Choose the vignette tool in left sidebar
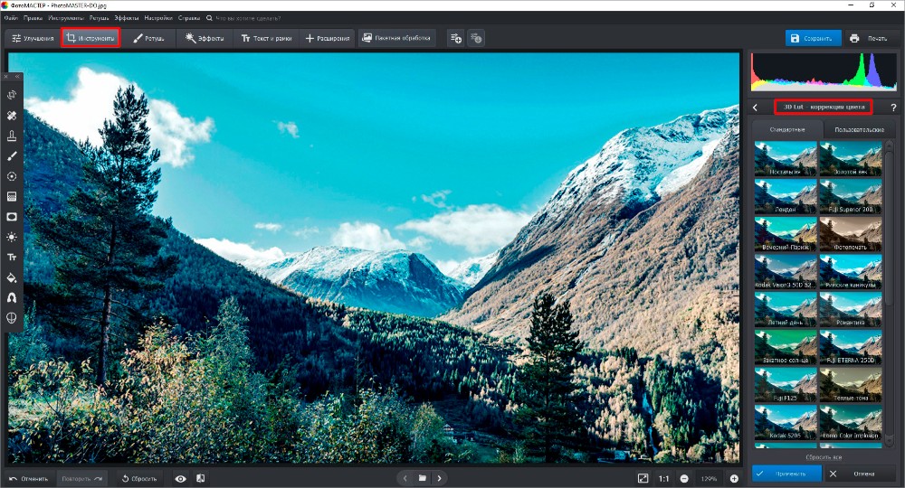The image size is (905, 488). pos(12,217)
